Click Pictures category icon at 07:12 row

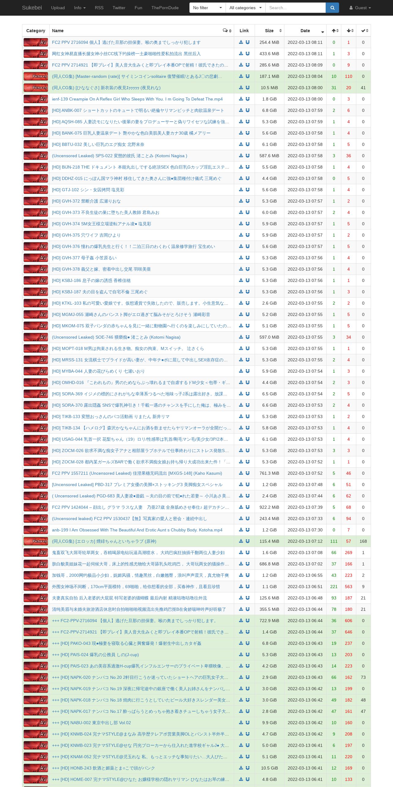[x=36, y=541]
